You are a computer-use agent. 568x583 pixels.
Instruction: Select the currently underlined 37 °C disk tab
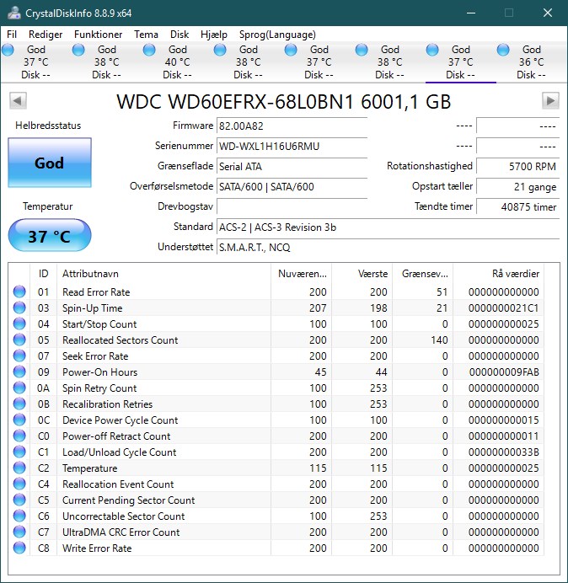(460, 62)
